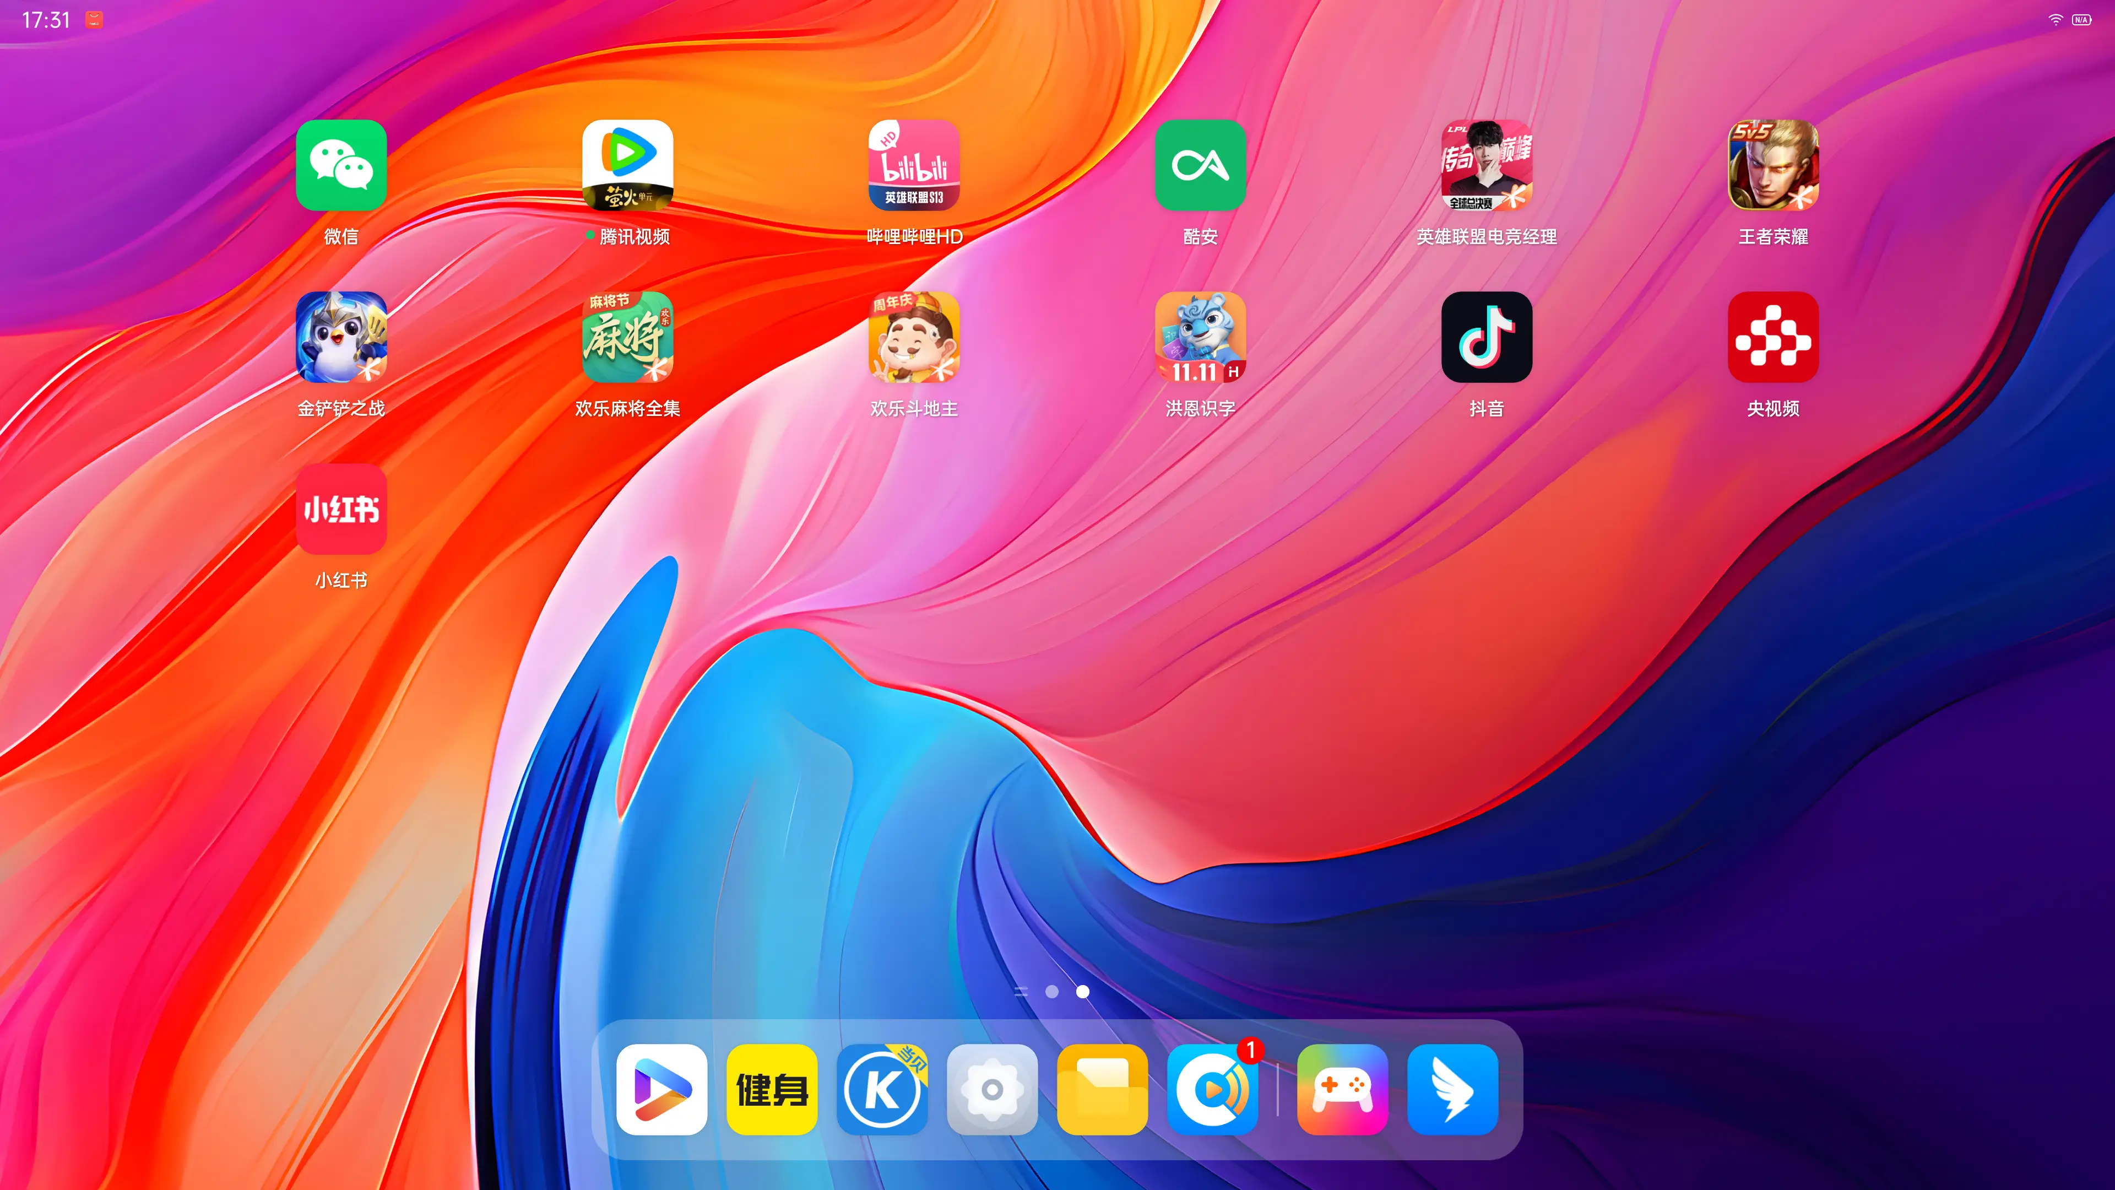The image size is (2115, 1190).
Task: Tap the 洪恩识字 label text
Action: pyautogui.click(x=1200, y=408)
